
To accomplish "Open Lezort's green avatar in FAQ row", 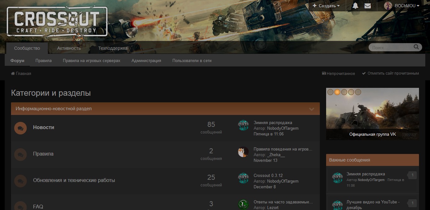I will (243, 205).
